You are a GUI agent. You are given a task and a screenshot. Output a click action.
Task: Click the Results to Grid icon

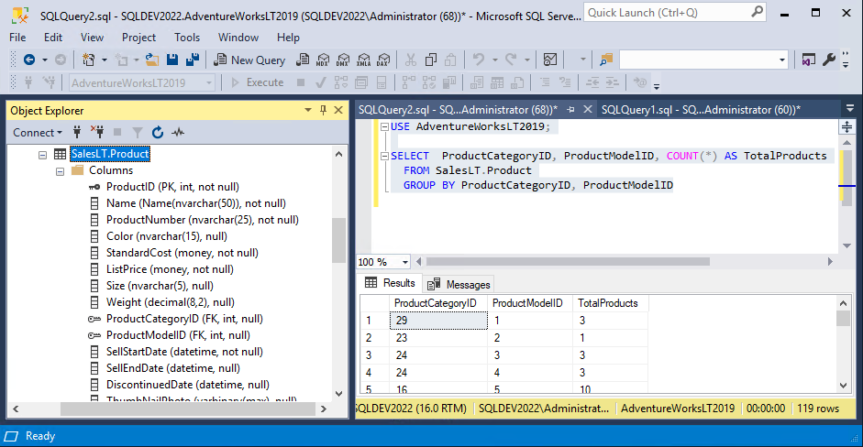coord(497,83)
